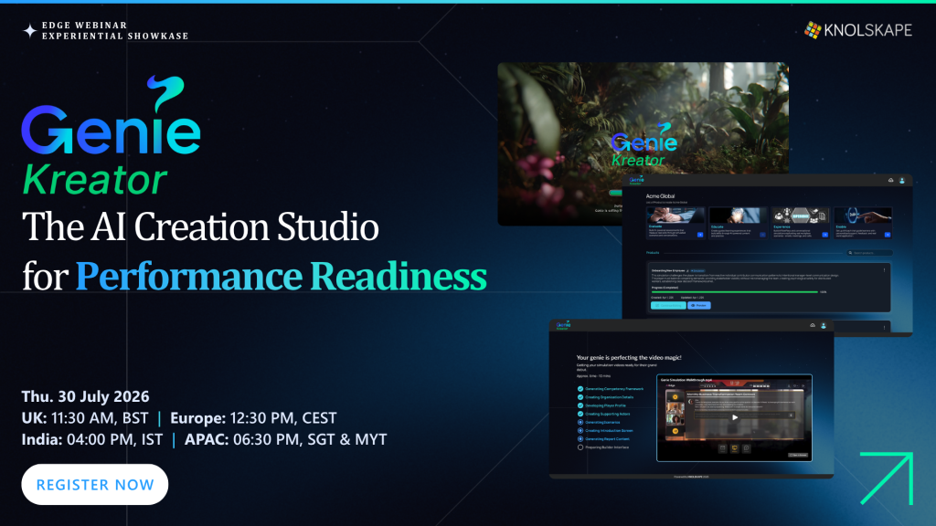Click the 'Europe: 12:30 PM, CEST' time text
Screen dimensions: 936x526
coord(253,418)
